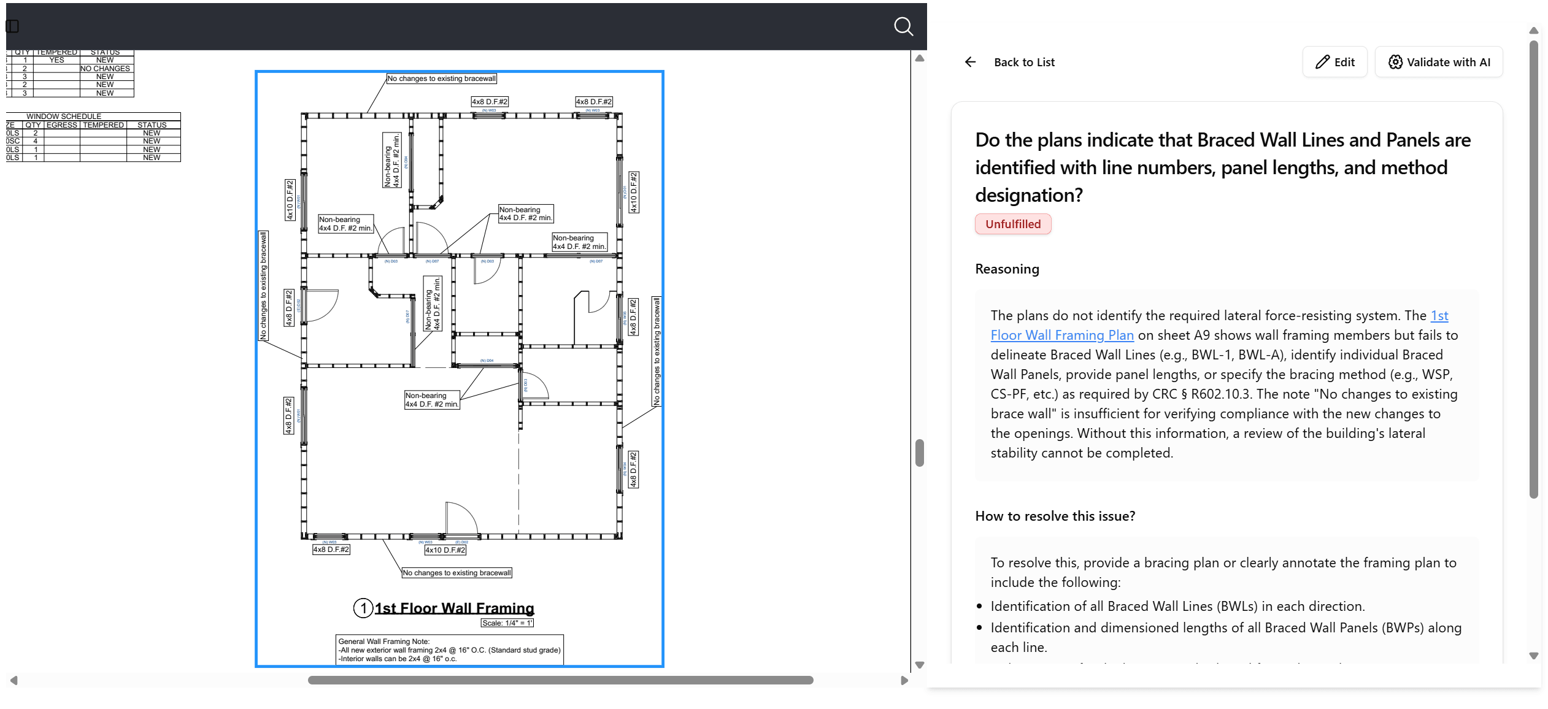Click the plan viewer's scroll-down arrow

click(919, 665)
